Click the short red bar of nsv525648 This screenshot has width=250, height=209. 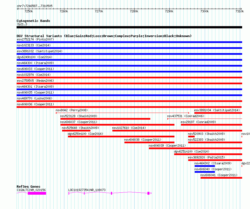pos(76,131)
